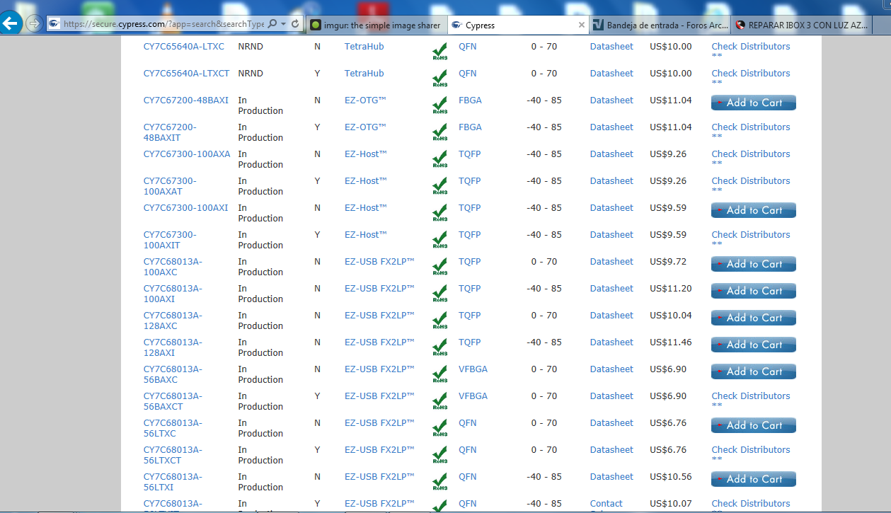Viewport: 891px width, 513px height.
Task: Switch to the imgur image sharer tab
Action: [376, 25]
